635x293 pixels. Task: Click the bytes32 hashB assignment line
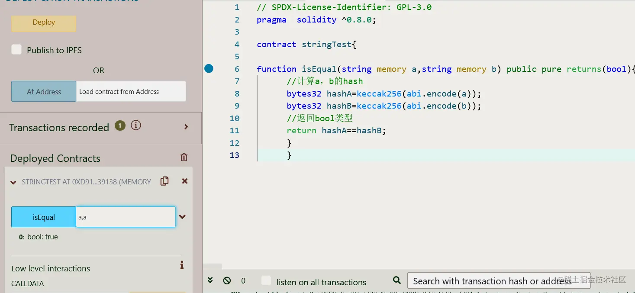click(x=384, y=106)
